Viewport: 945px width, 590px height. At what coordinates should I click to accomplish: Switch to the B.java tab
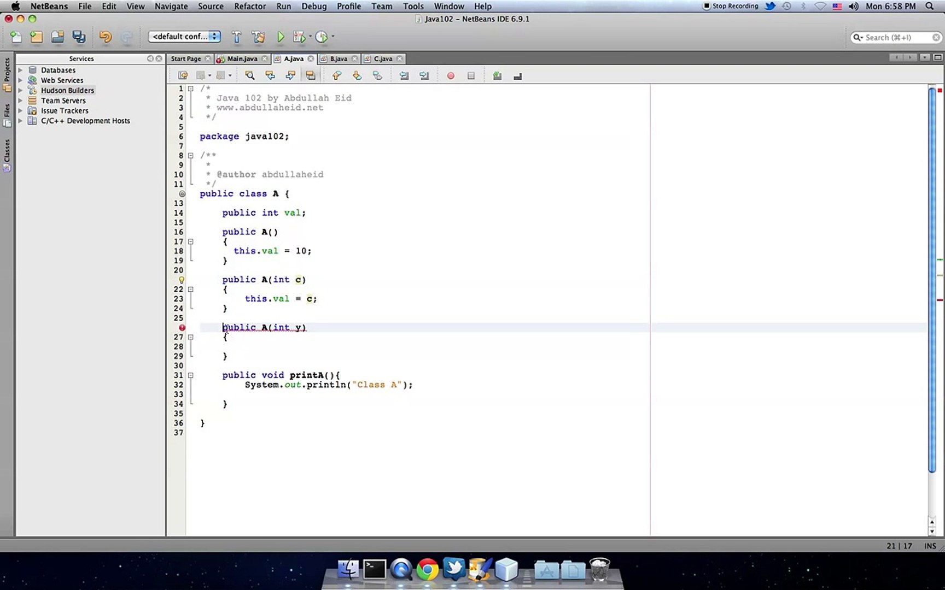[x=338, y=58]
